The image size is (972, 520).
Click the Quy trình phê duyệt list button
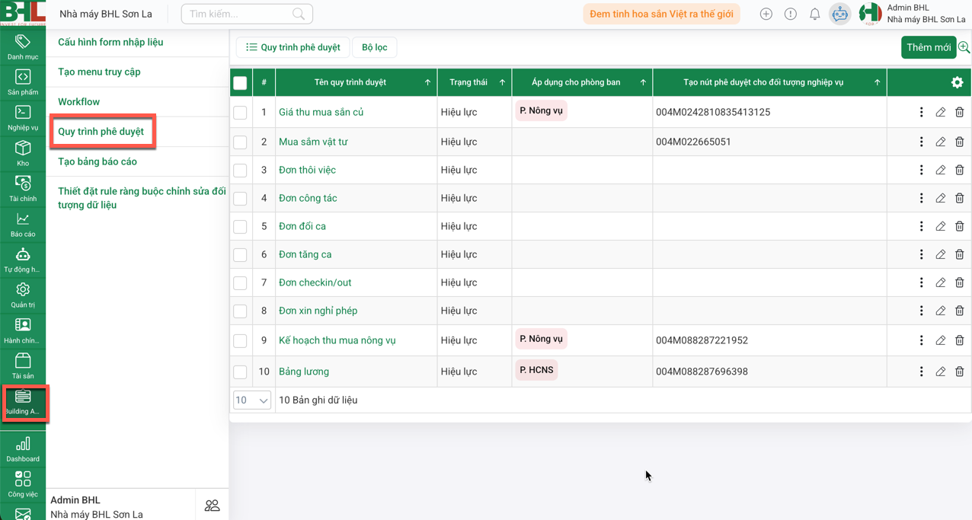(293, 47)
